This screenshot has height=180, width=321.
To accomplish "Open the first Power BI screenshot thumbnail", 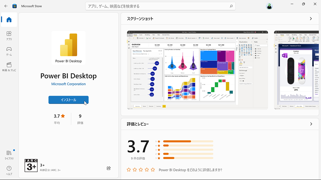I will point(197,70).
